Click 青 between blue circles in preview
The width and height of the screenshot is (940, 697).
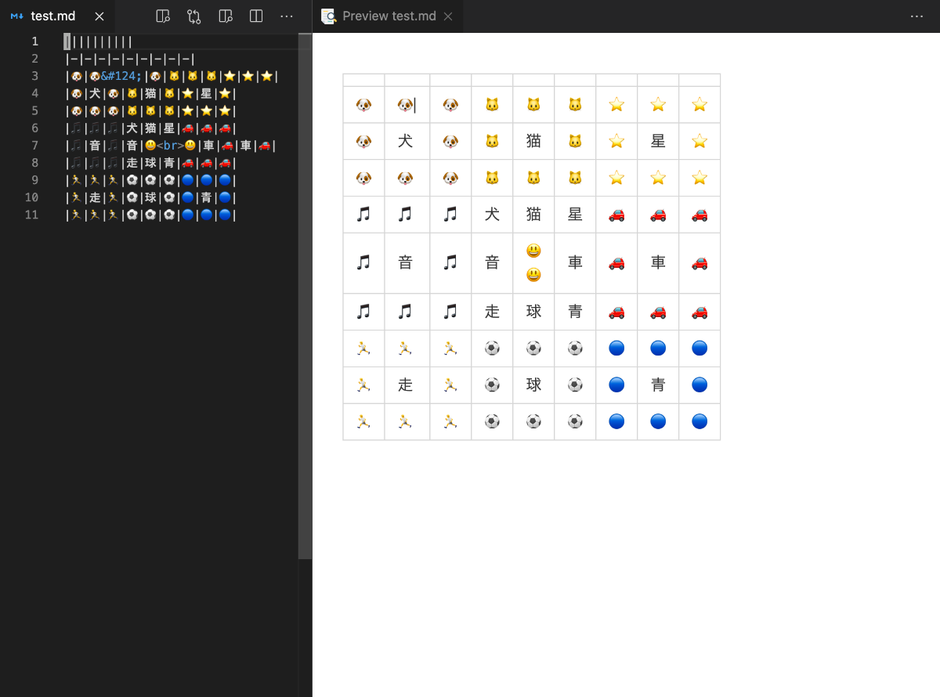click(658, 385)
